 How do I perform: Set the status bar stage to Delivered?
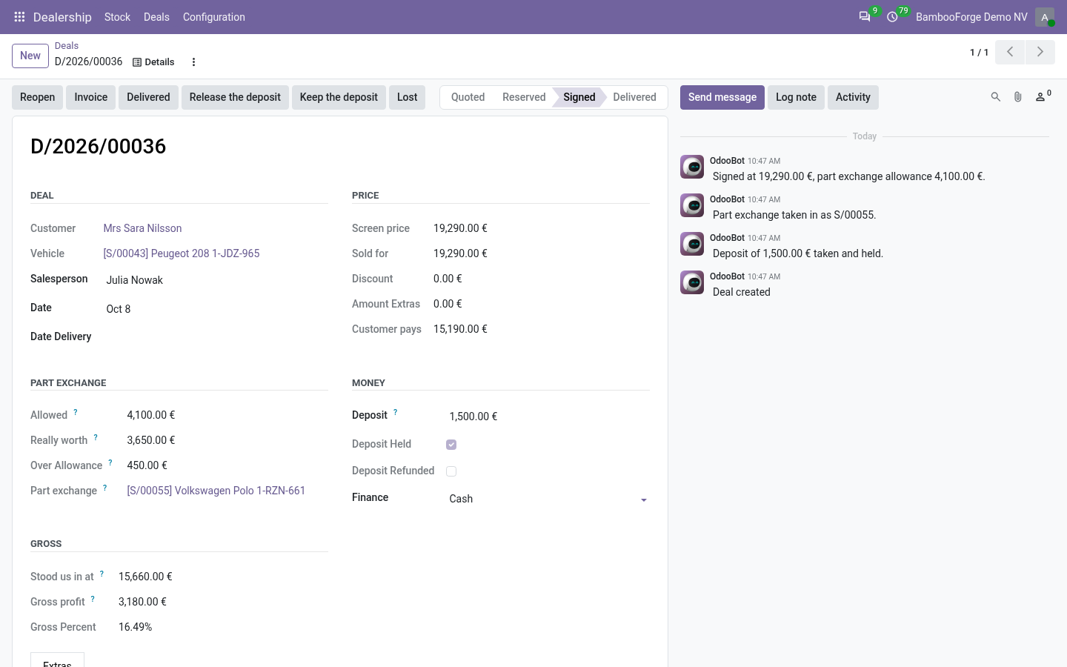(x=635, y=97)
